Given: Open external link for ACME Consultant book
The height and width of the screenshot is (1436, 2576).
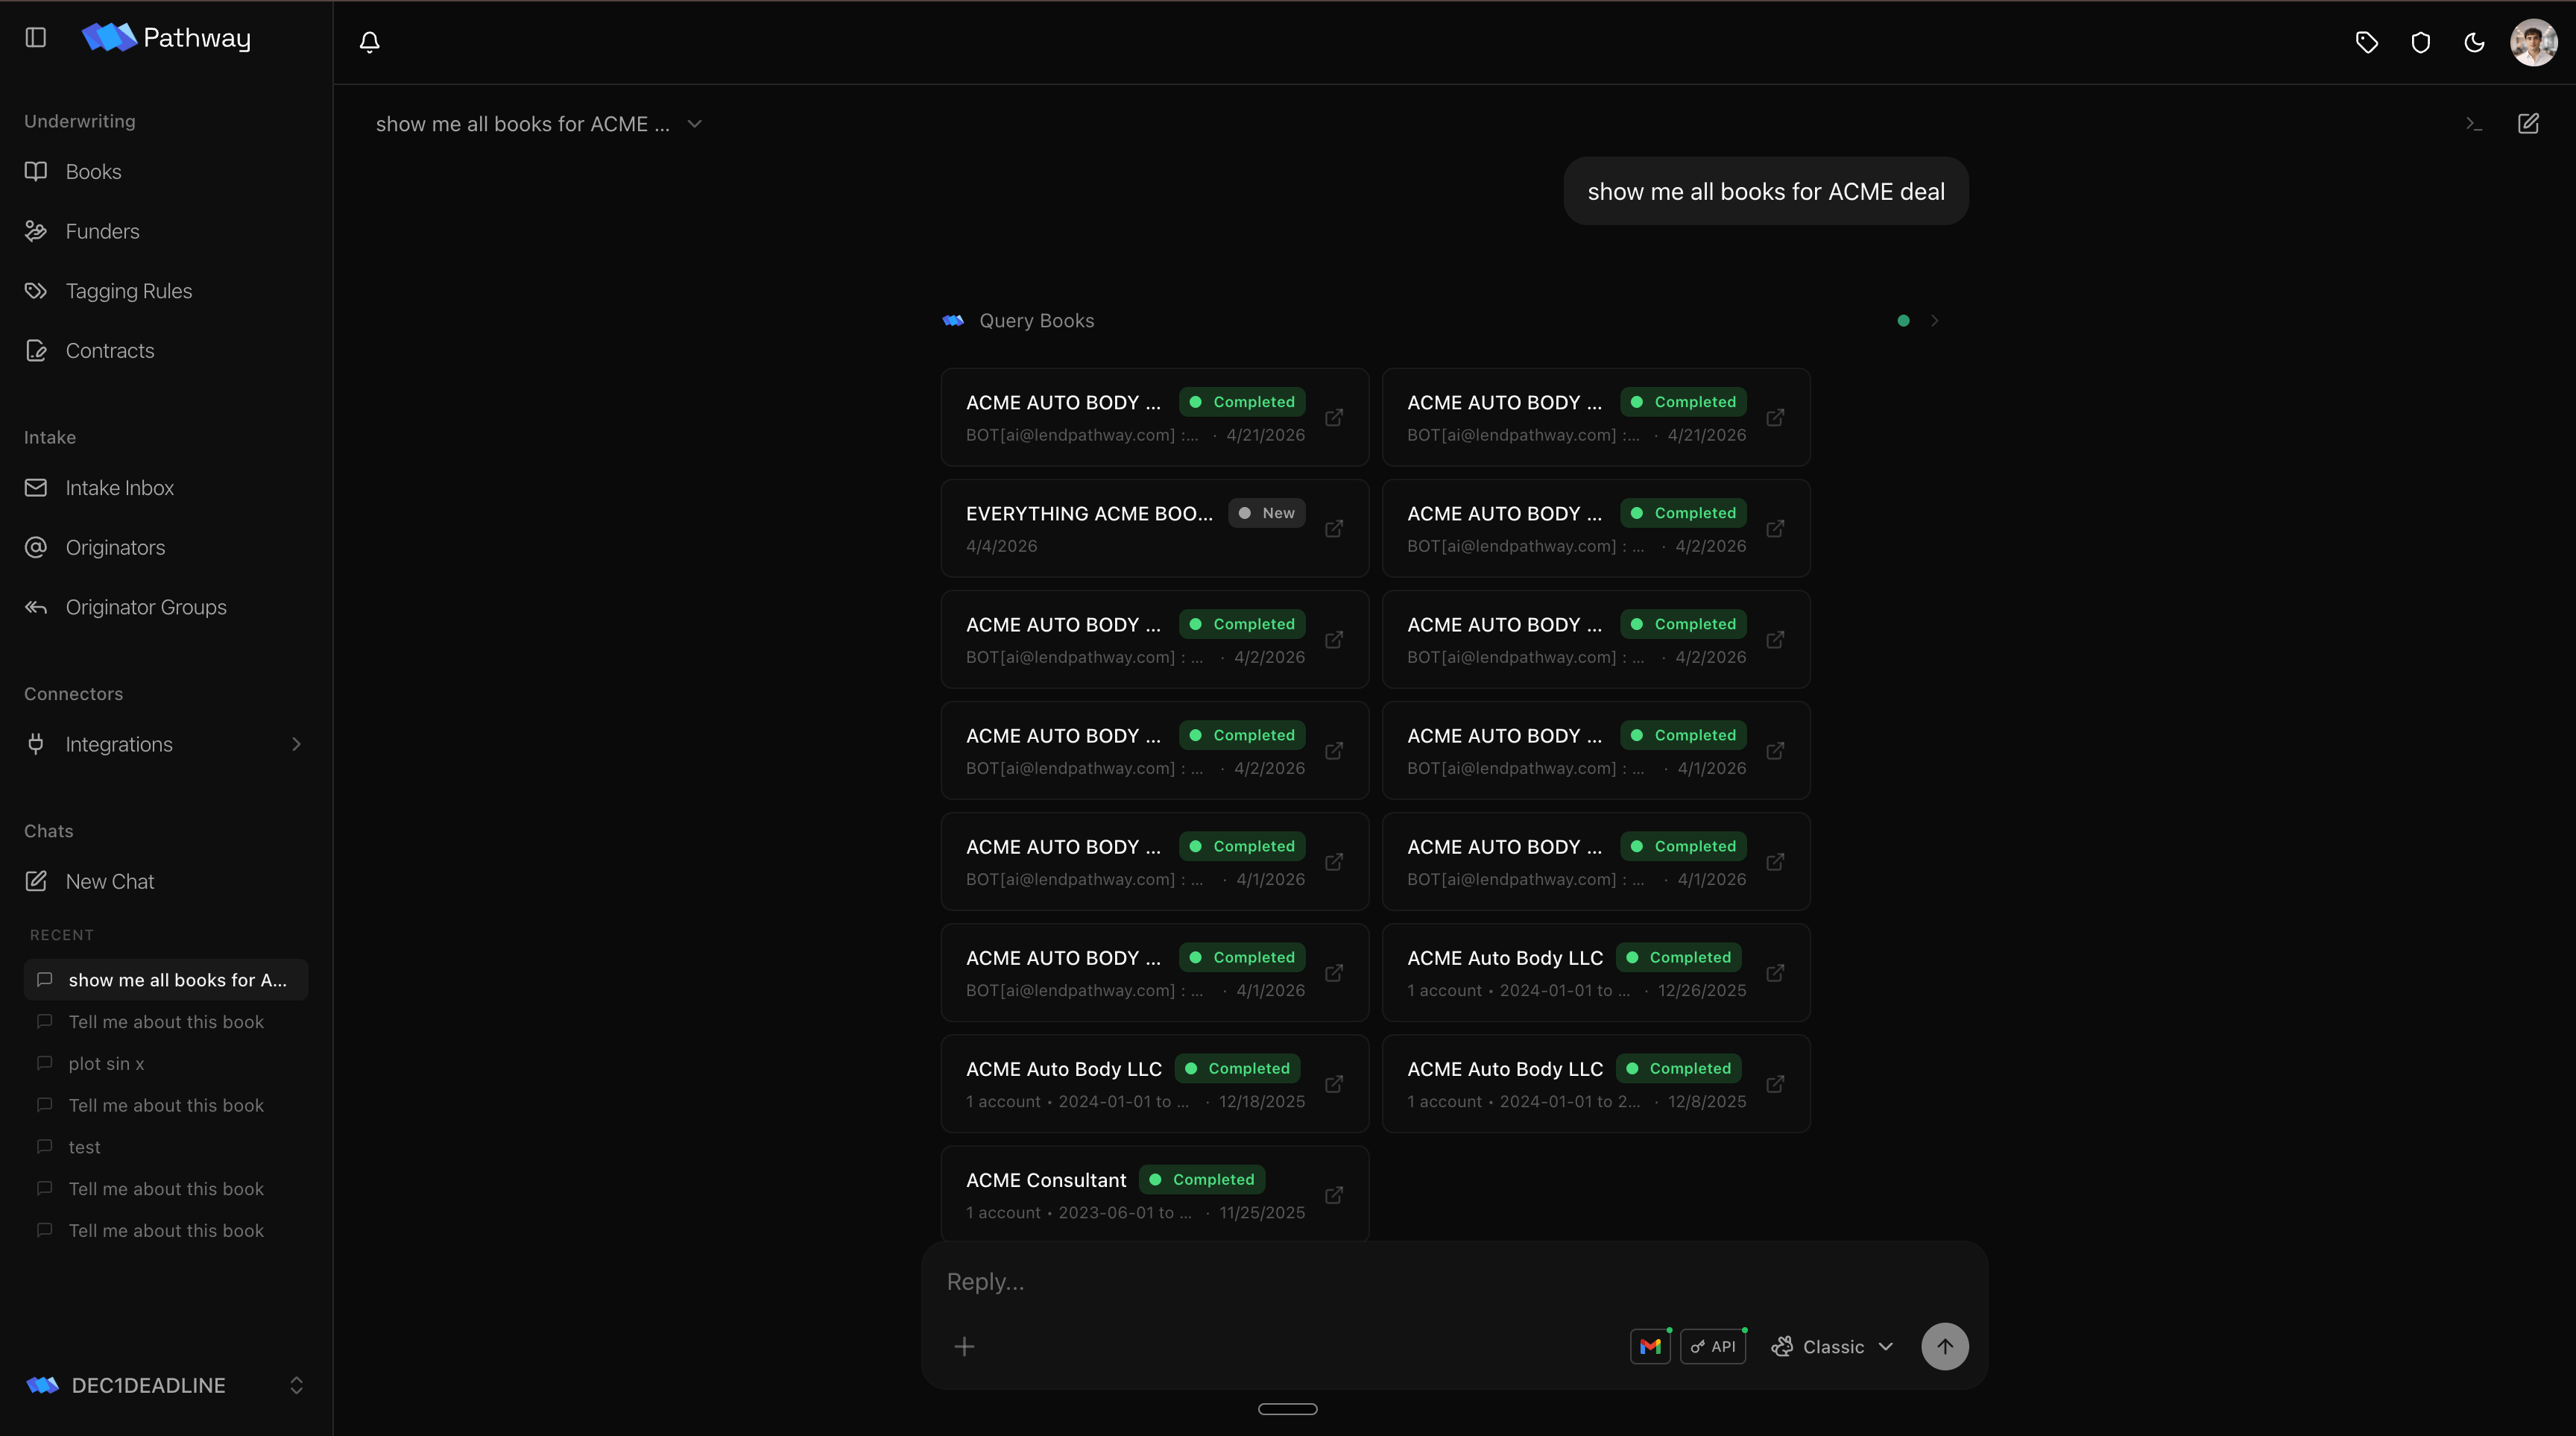Looking at the screenshot, I should 1334,1196.
